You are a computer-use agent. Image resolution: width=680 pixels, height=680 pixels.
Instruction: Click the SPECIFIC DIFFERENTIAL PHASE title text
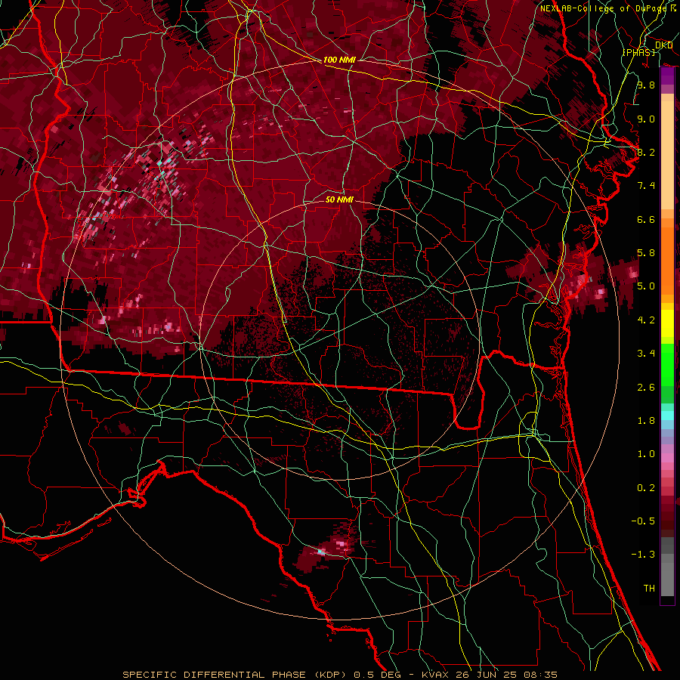tap(215, 675)
